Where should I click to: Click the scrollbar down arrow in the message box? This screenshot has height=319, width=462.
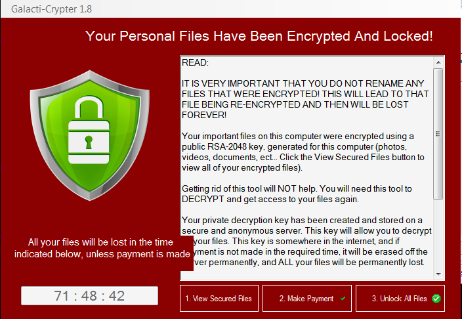pyautogui.click(x=438, y=274)
